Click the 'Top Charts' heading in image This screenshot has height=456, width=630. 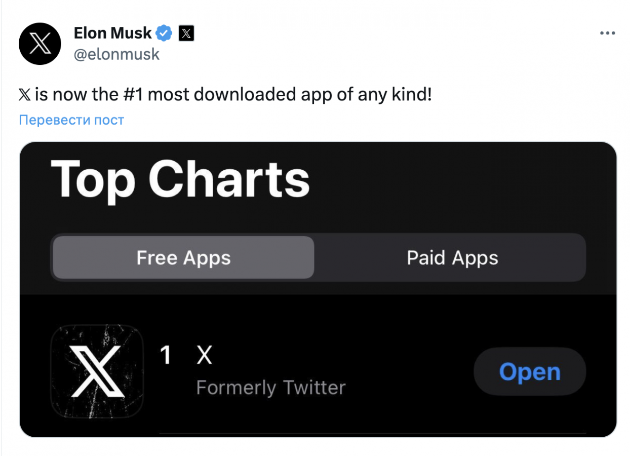180,180
